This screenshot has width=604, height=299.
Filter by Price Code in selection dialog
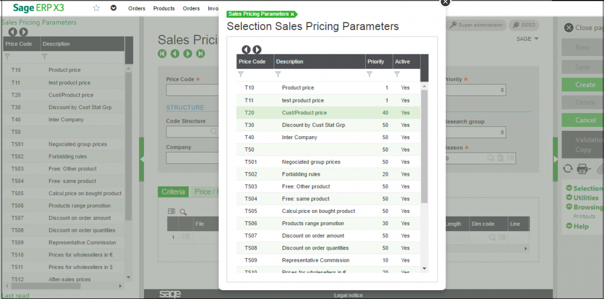241,74
